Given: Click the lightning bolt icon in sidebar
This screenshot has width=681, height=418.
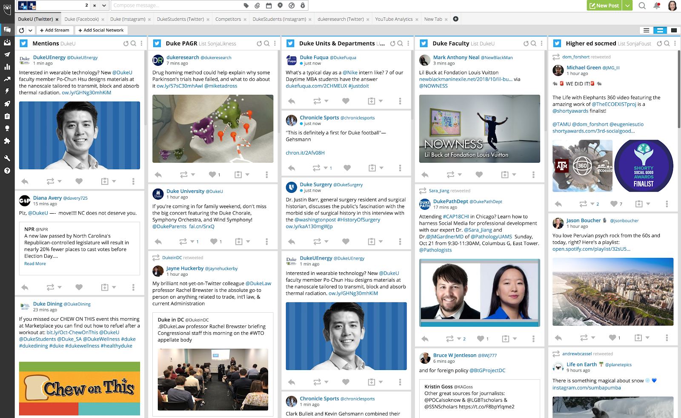Looking at the screenshot, I should (7, 91).
